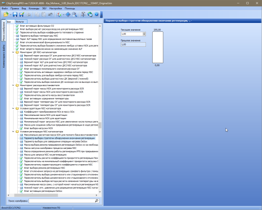Open the dropdown arrow next to compare icon
Screen dimensions: 262x210
pyautogui.click(x=64, y=14)
